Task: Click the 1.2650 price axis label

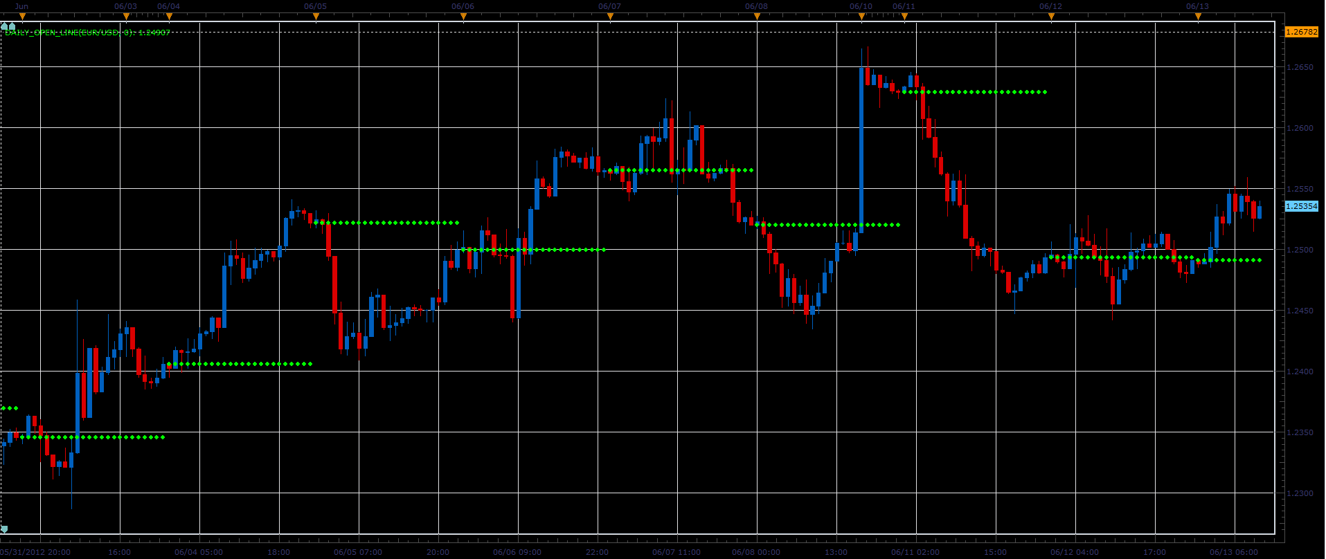Action: [x=1300, y=67]
